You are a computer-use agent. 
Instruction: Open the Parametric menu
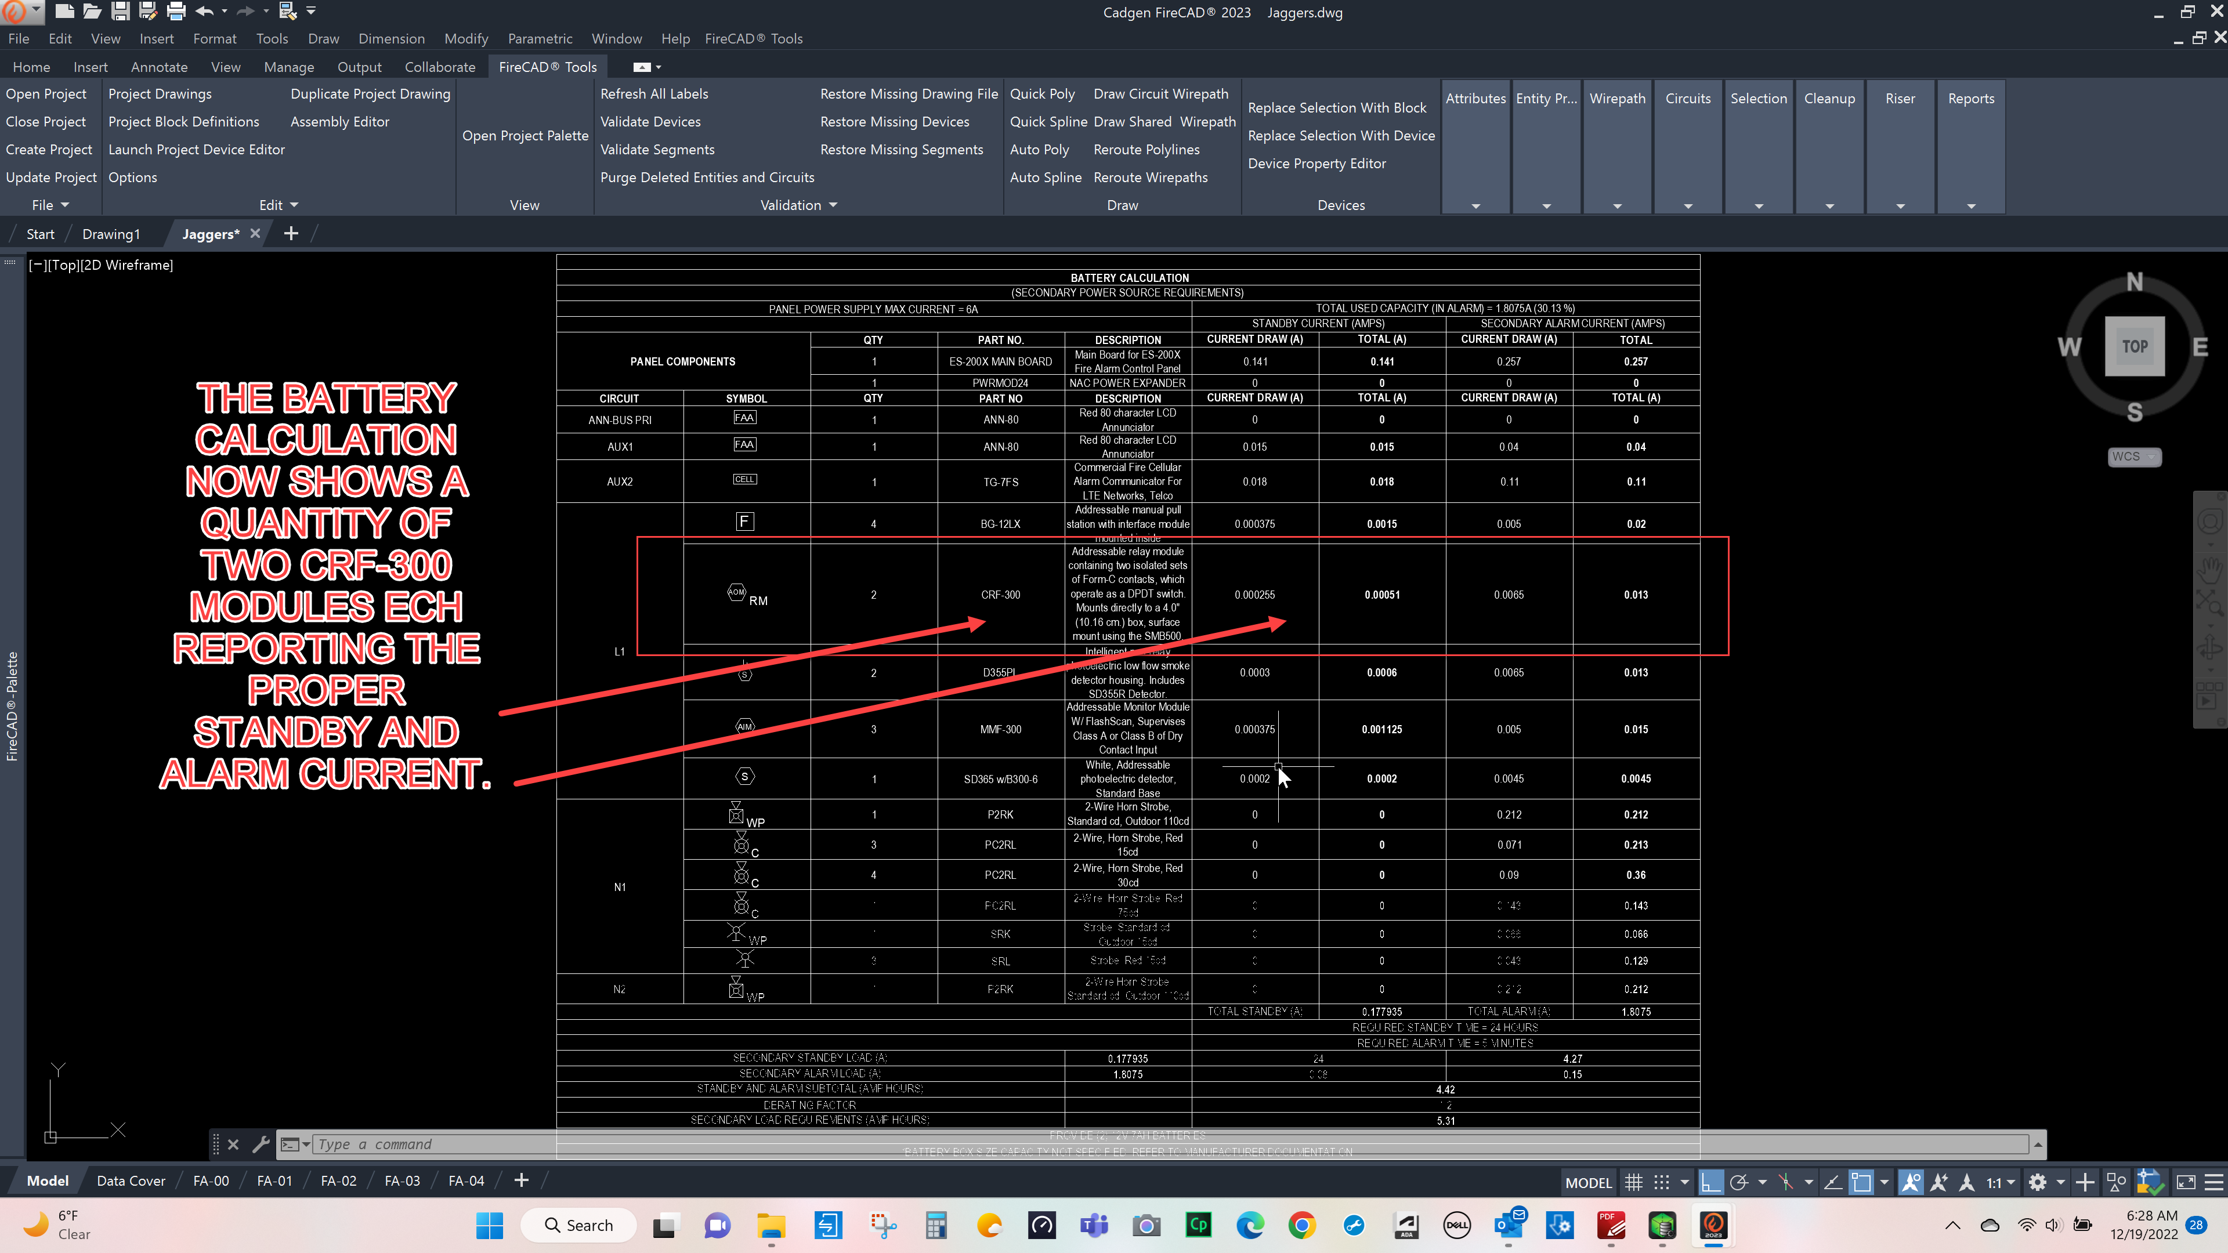point(540,39)
